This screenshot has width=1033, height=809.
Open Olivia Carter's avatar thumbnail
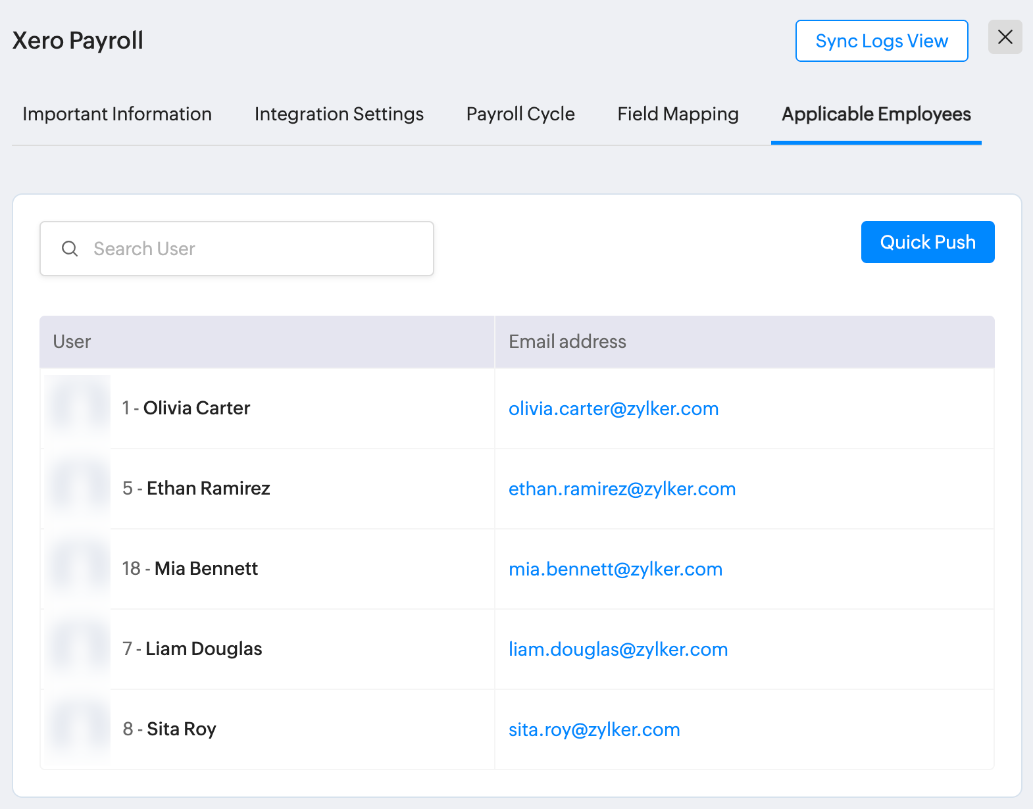[x=78, y=408]
